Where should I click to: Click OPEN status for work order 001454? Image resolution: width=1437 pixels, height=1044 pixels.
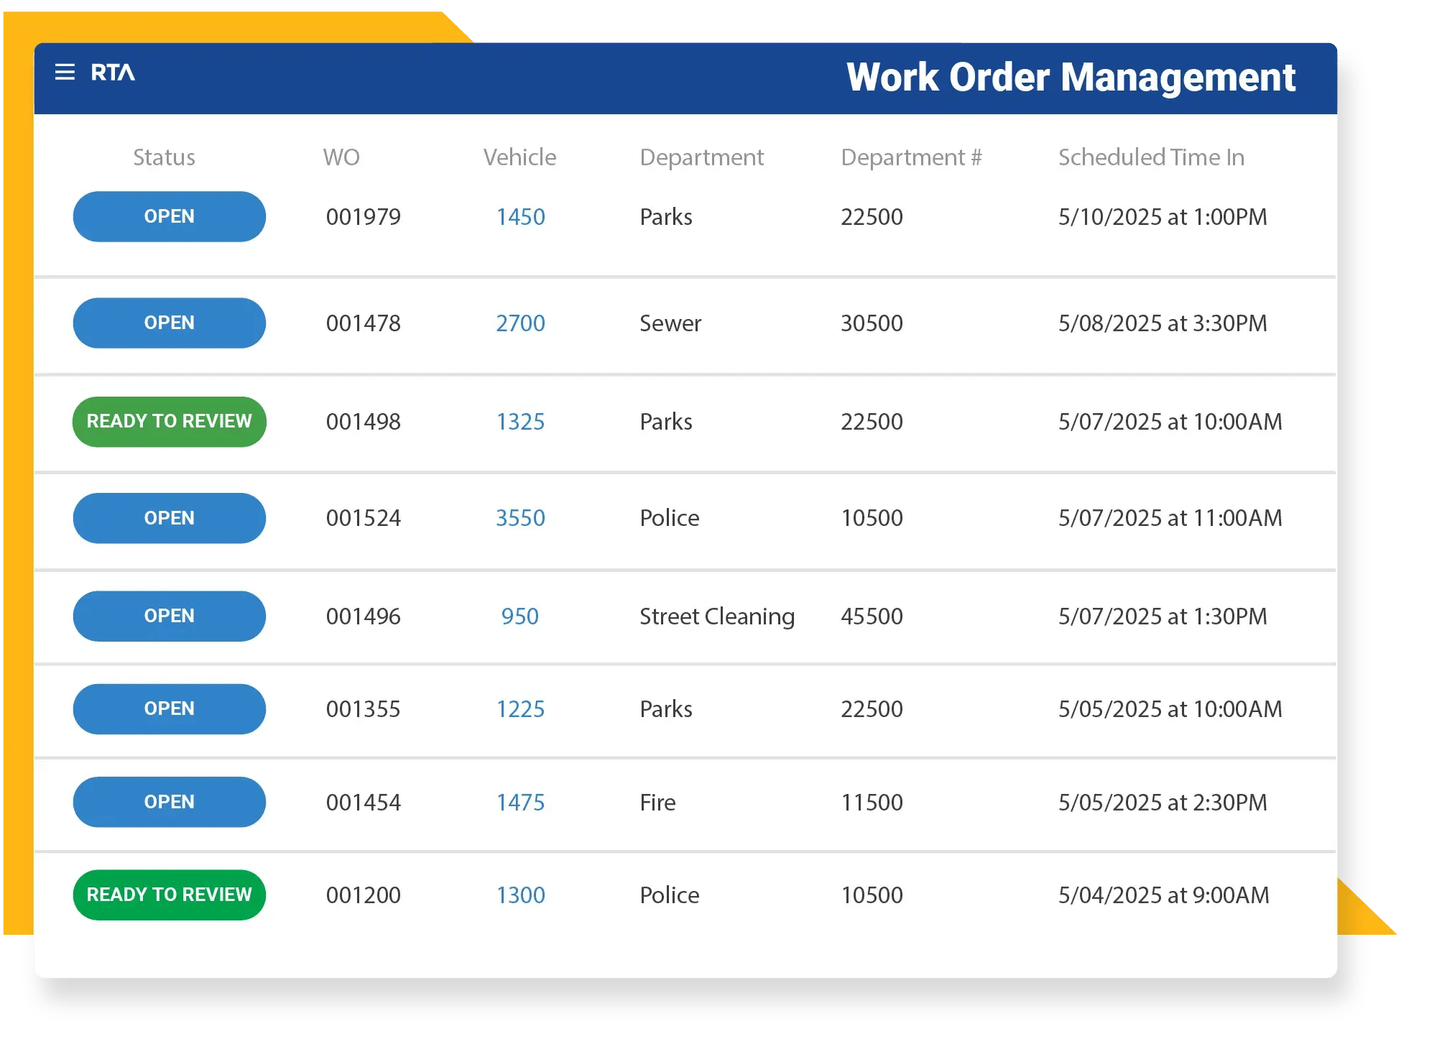tap(170, 802)
